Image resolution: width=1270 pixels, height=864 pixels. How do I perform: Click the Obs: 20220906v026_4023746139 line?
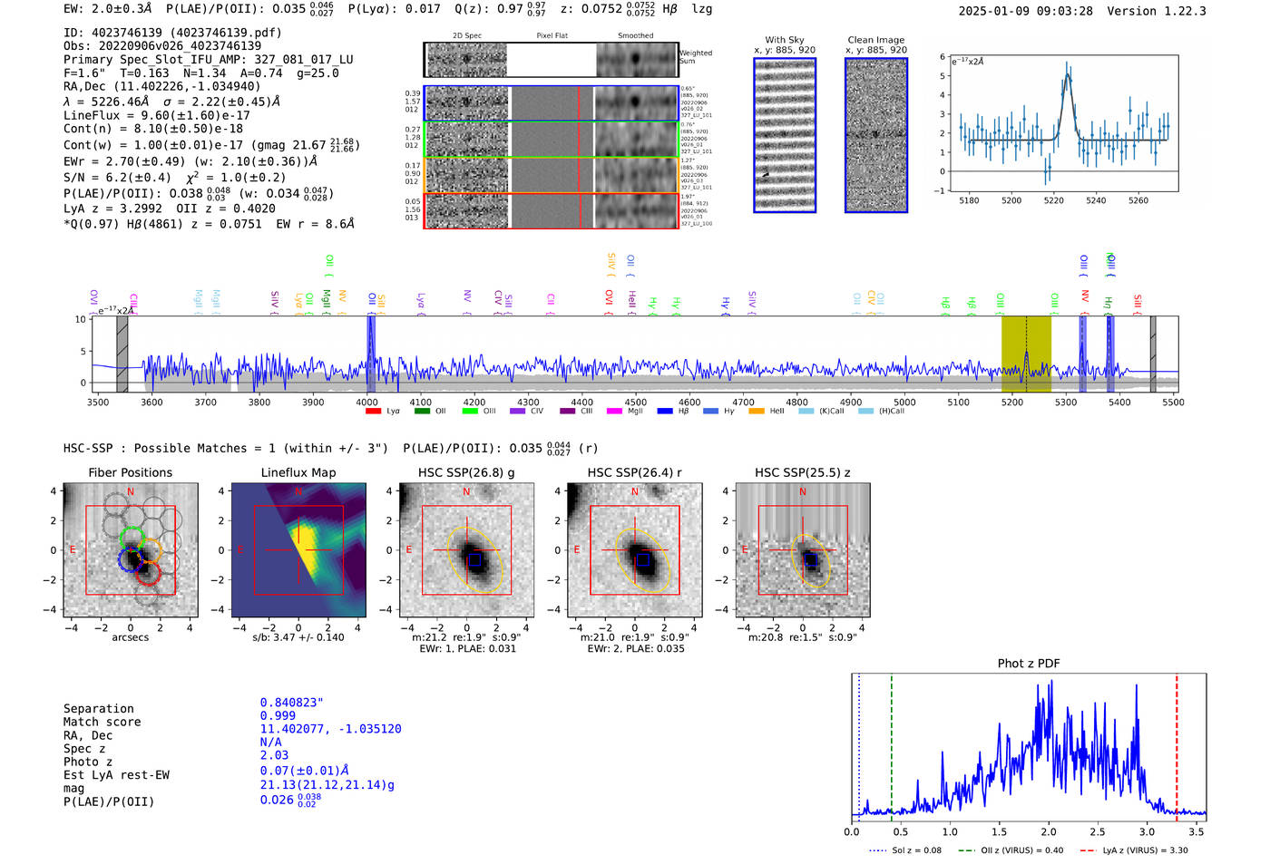(162, 45)
